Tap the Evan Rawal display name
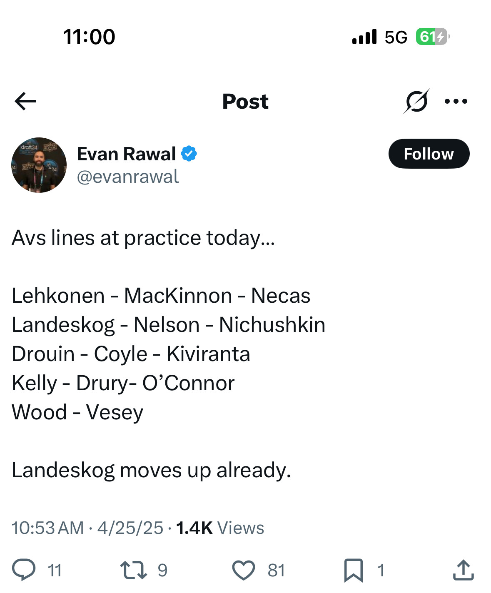 click(x=126, y=154)
